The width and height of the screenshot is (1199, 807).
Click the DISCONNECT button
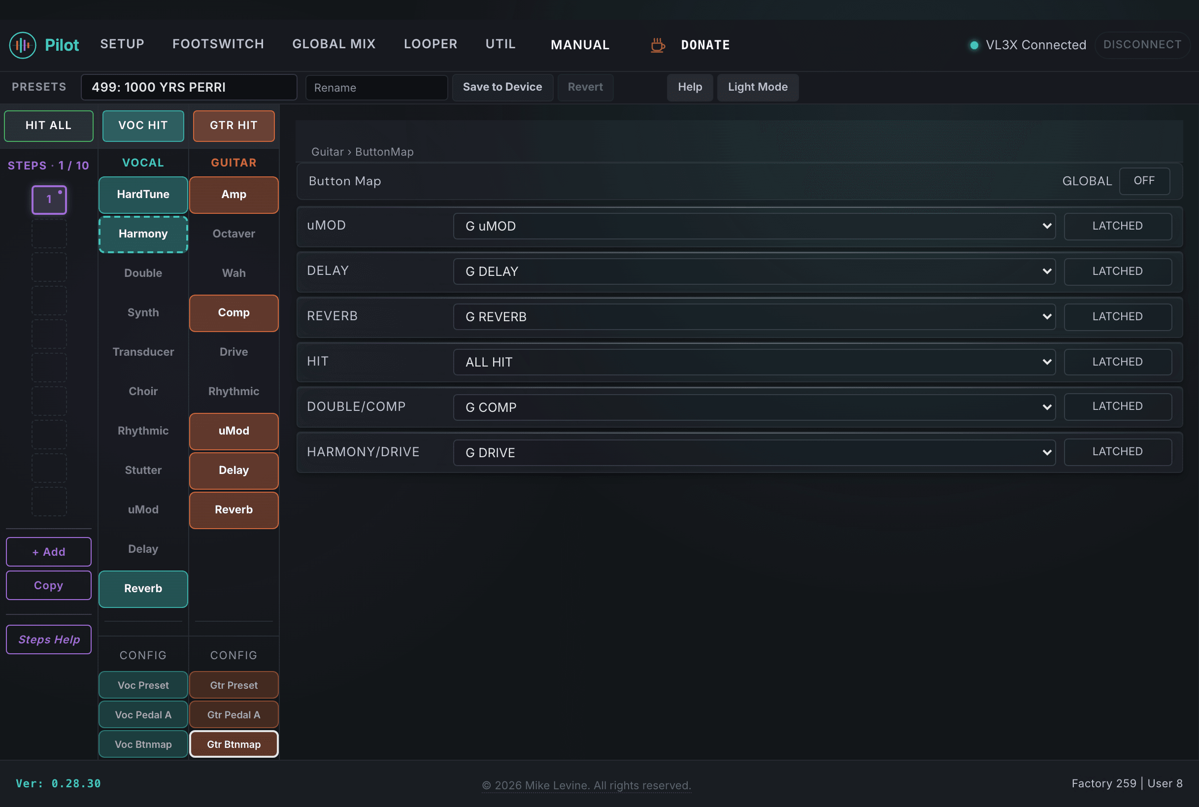pyautogui.click(x=1142, y=45)
